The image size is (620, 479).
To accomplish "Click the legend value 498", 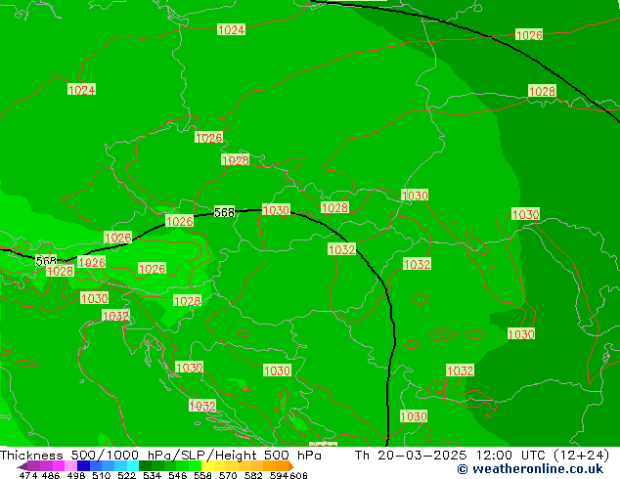I will [x=76, y=475].
